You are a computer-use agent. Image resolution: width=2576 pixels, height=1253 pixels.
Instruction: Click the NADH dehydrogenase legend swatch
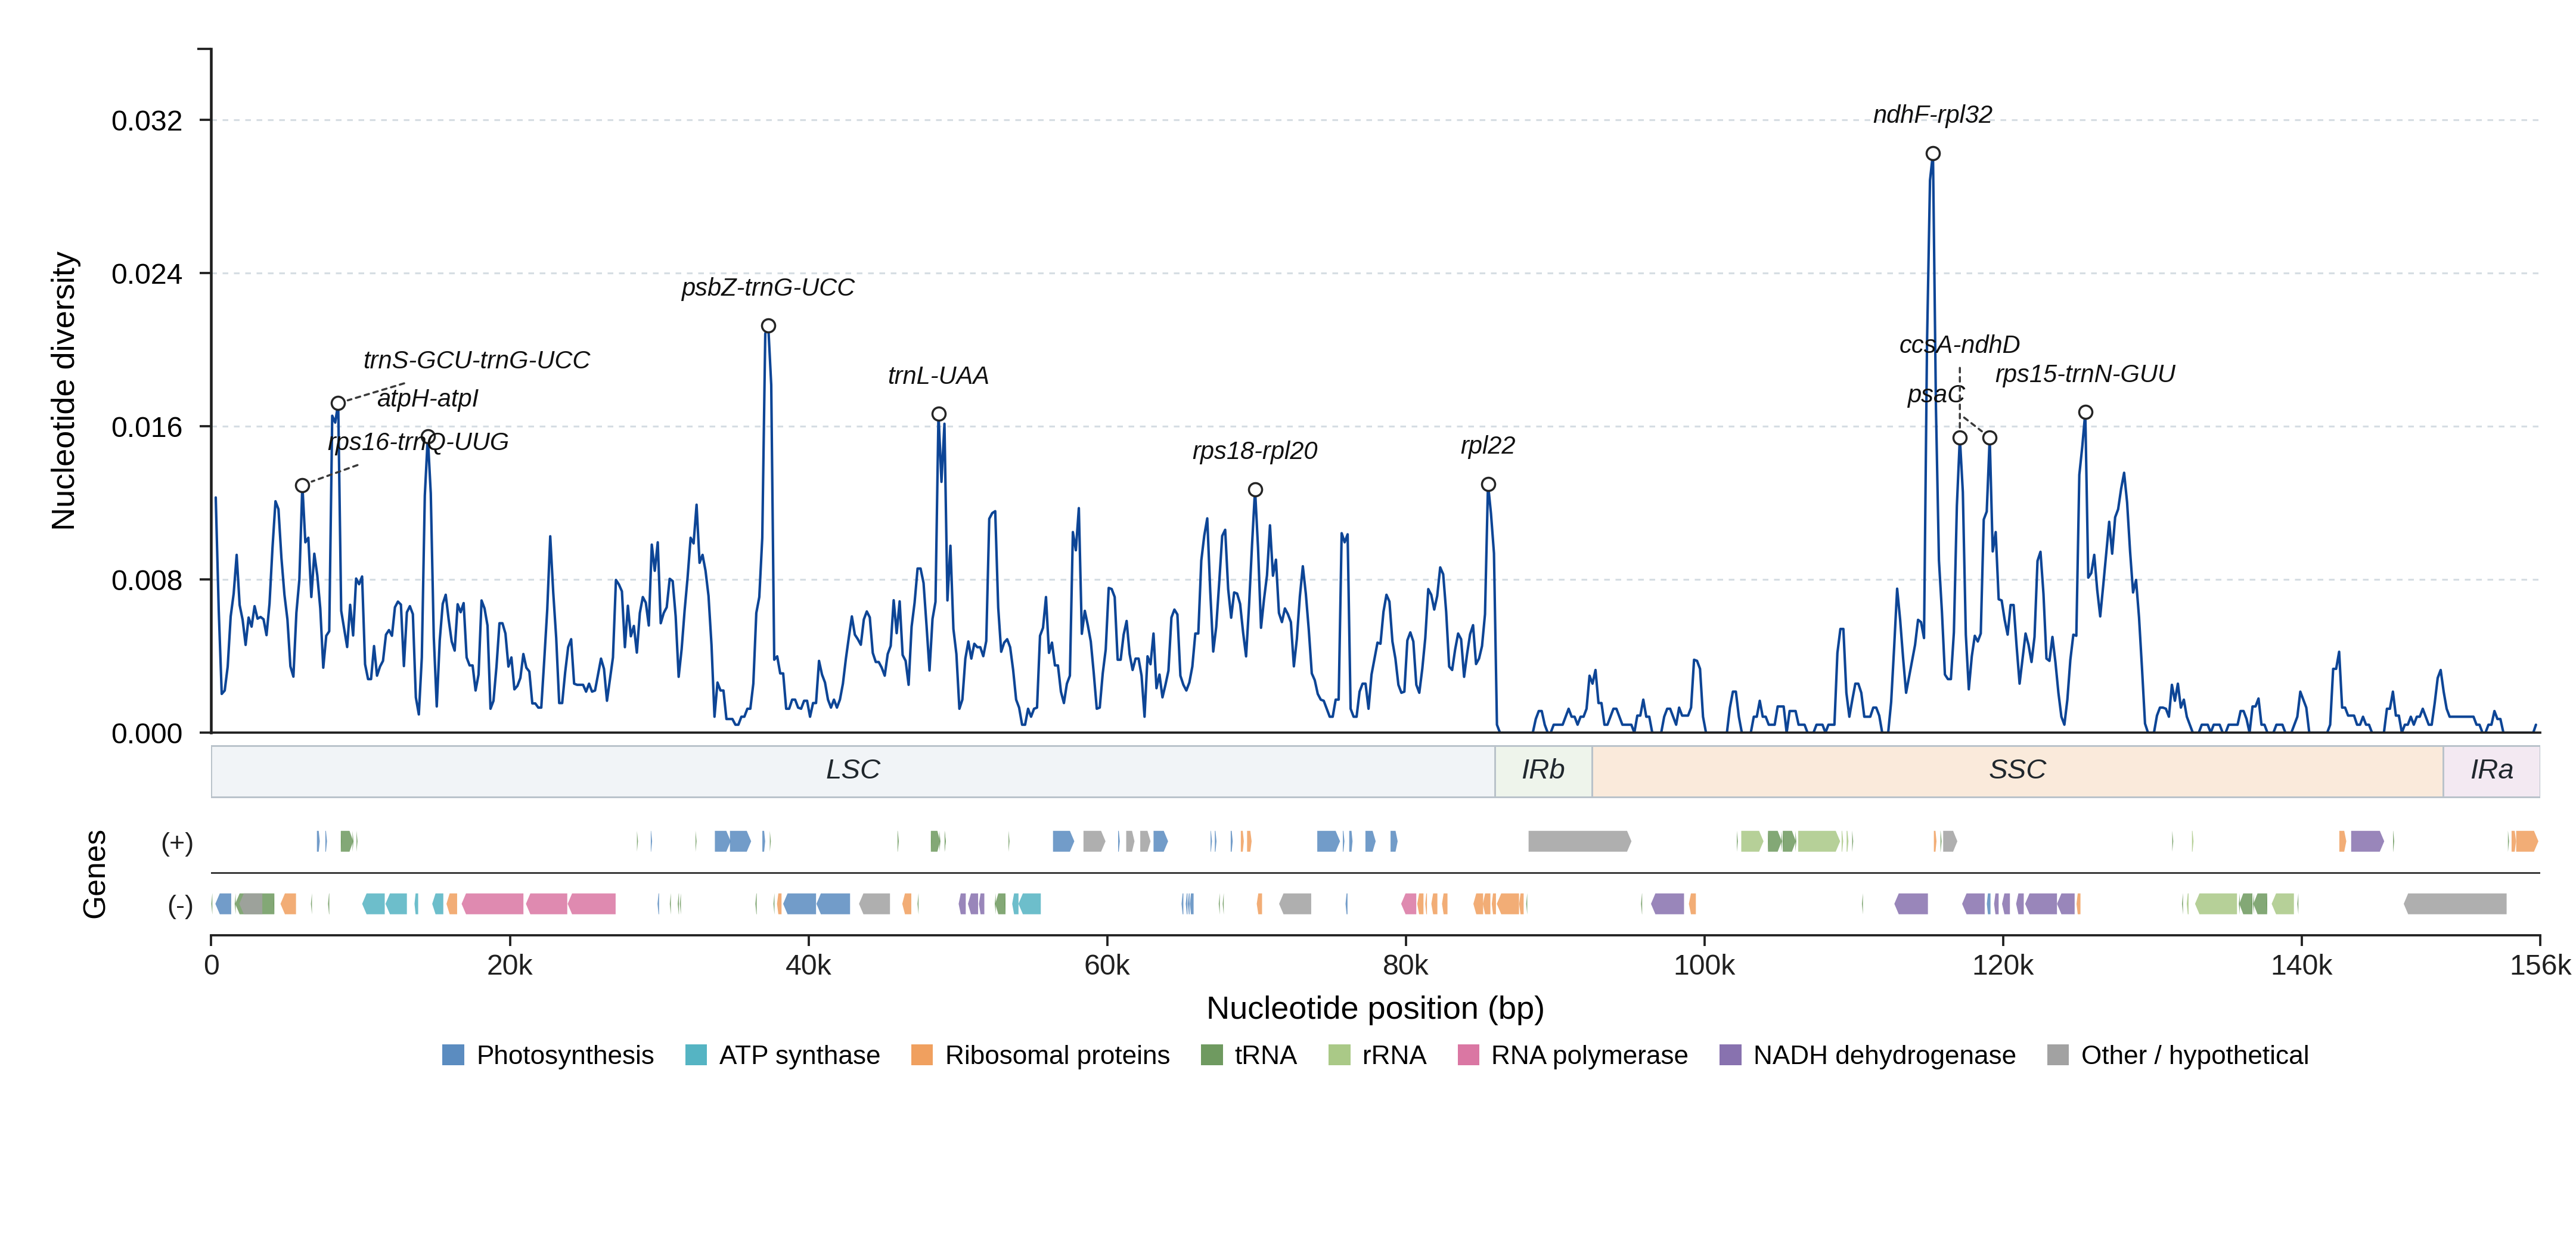(x=1730, y=1055)
